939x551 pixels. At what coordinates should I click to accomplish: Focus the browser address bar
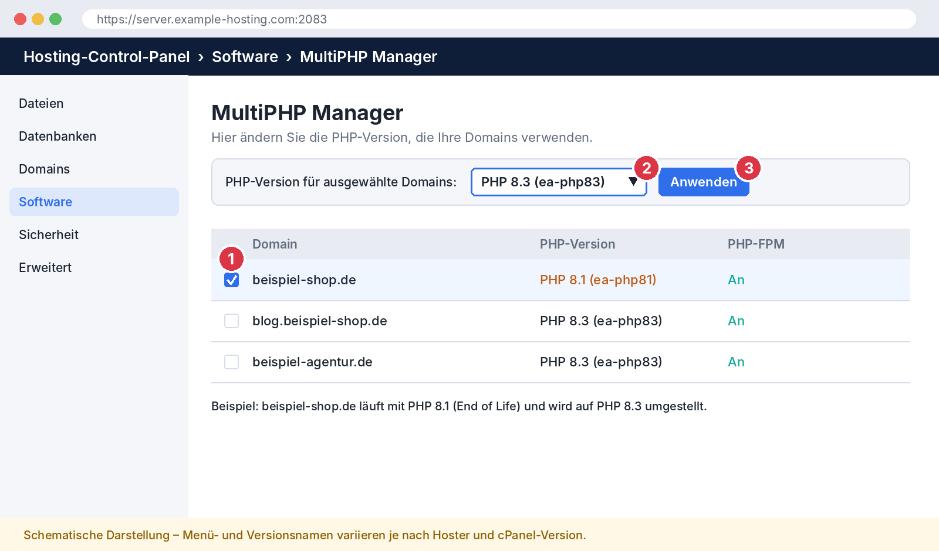coord(499,19)
